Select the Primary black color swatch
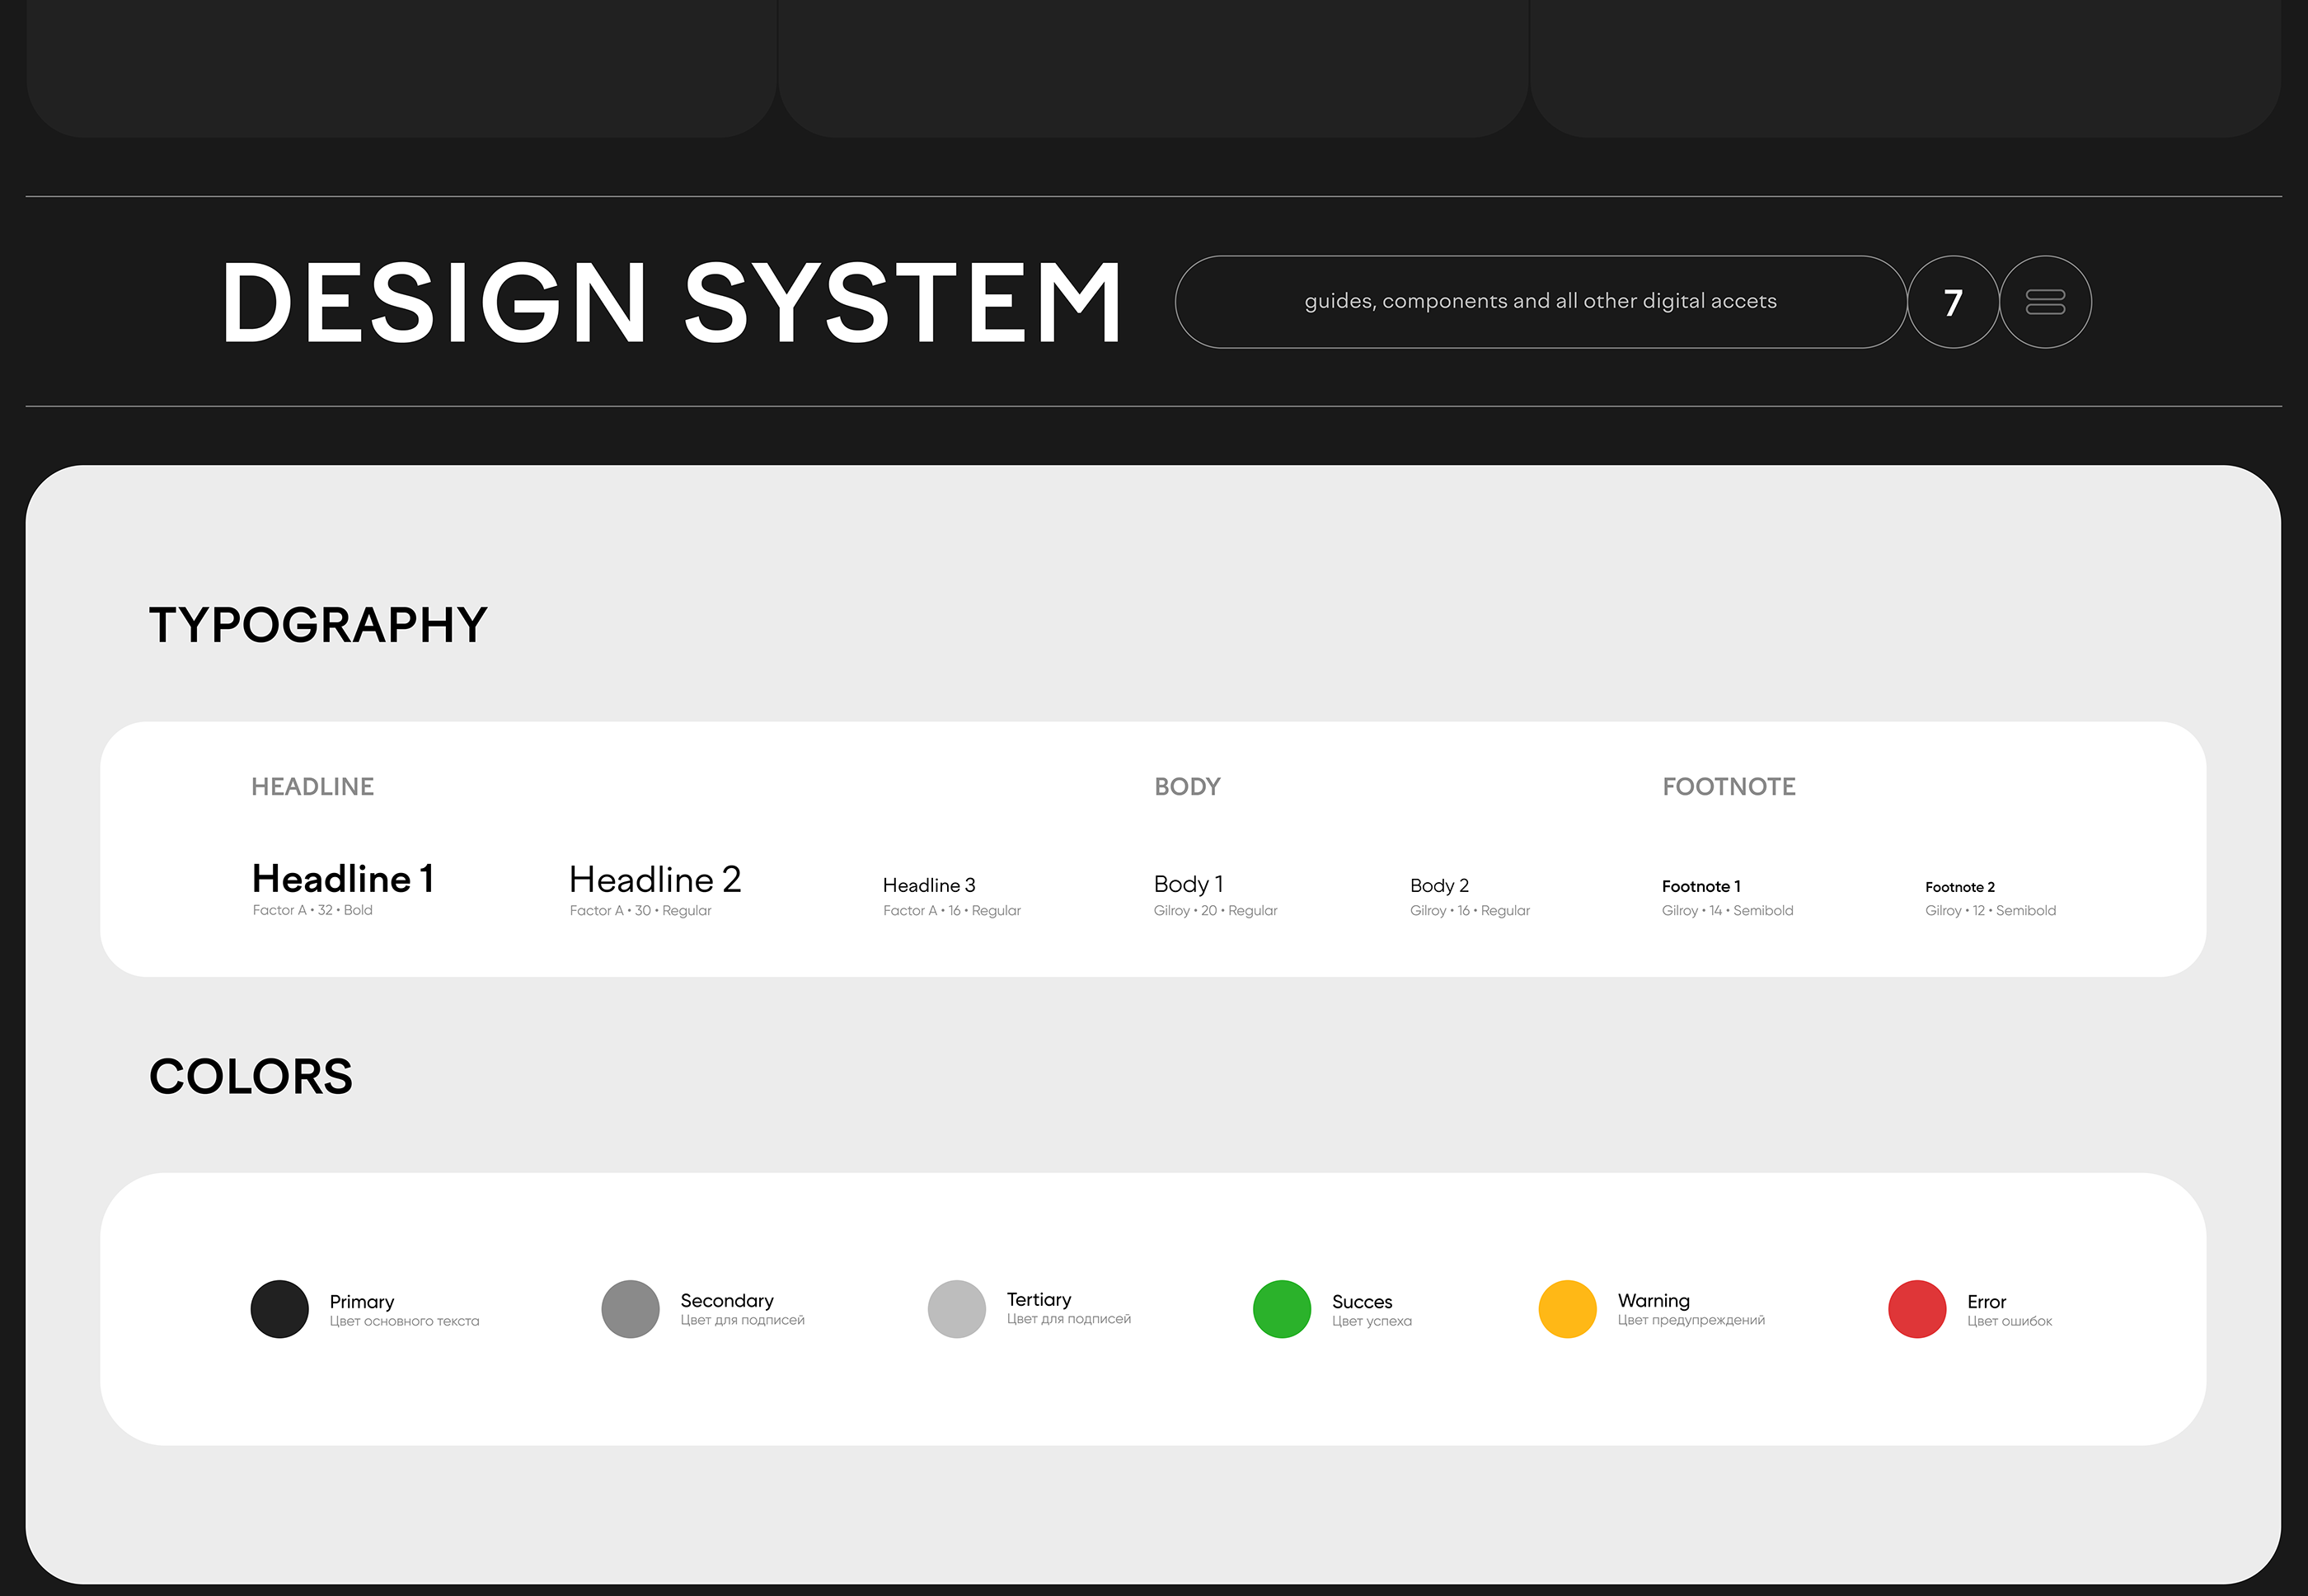 point(280,1309)
